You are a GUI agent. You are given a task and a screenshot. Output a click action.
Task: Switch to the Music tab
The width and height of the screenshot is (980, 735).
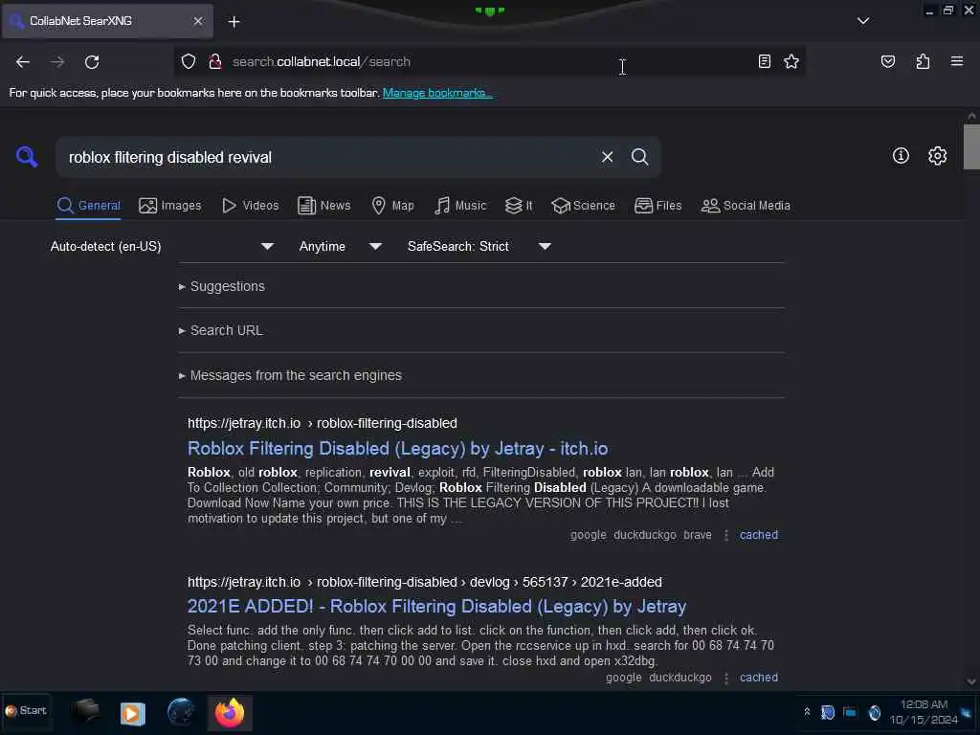tap(460, 206)
